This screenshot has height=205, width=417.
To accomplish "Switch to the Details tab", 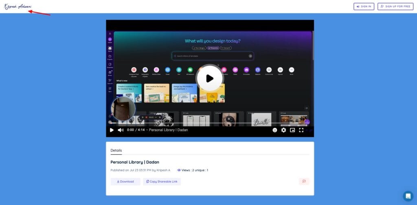I will [x=116, y=150].
